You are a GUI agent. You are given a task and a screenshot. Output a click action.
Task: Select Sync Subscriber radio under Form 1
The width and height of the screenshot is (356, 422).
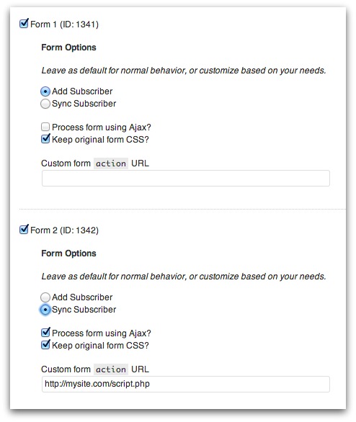pos(45,104)
